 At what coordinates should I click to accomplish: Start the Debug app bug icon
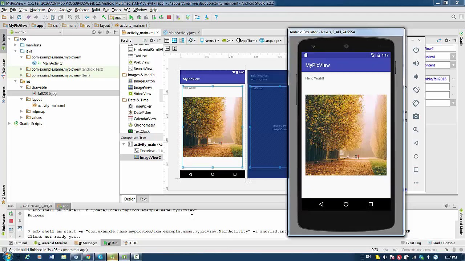(139, 17)
